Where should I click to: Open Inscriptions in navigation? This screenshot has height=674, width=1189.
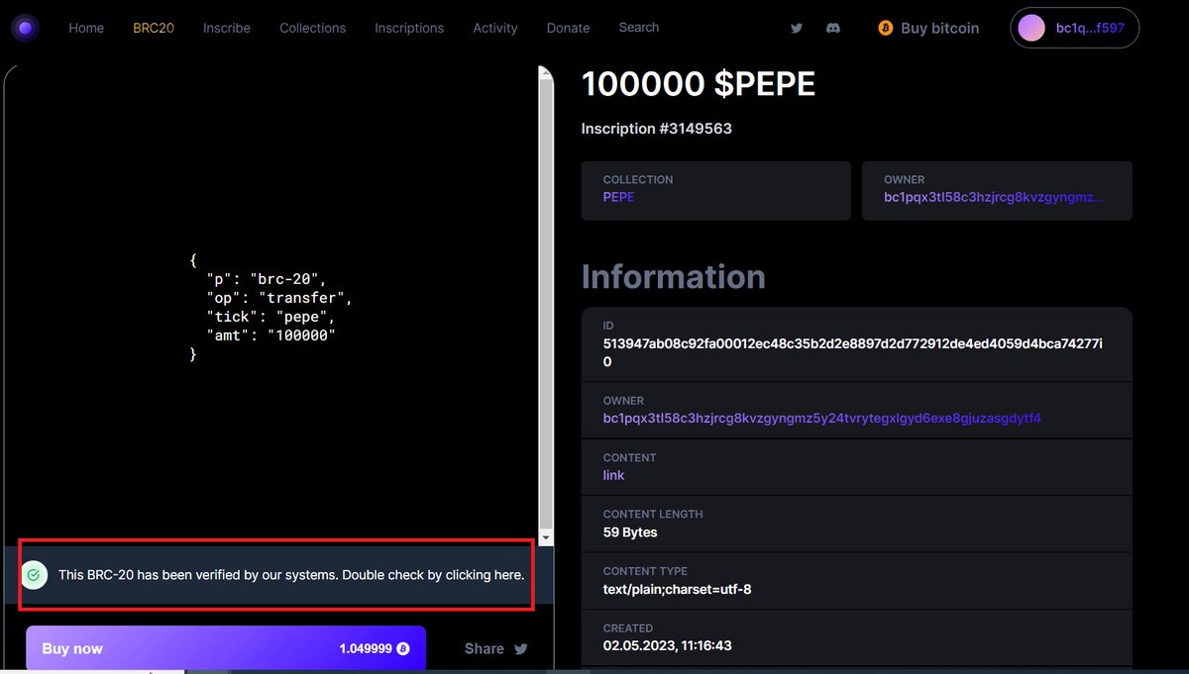click(x=409, y=28)
